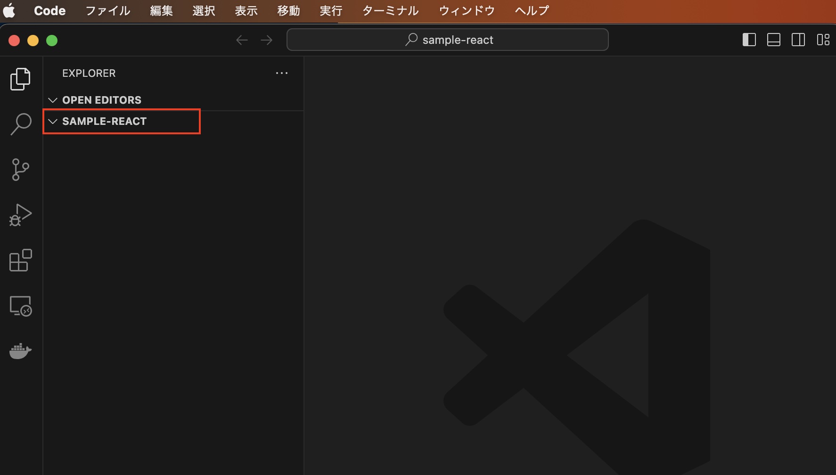Go forward with the right arrow
The width and height of the screenshot is (836, 475).
(266, 40)
